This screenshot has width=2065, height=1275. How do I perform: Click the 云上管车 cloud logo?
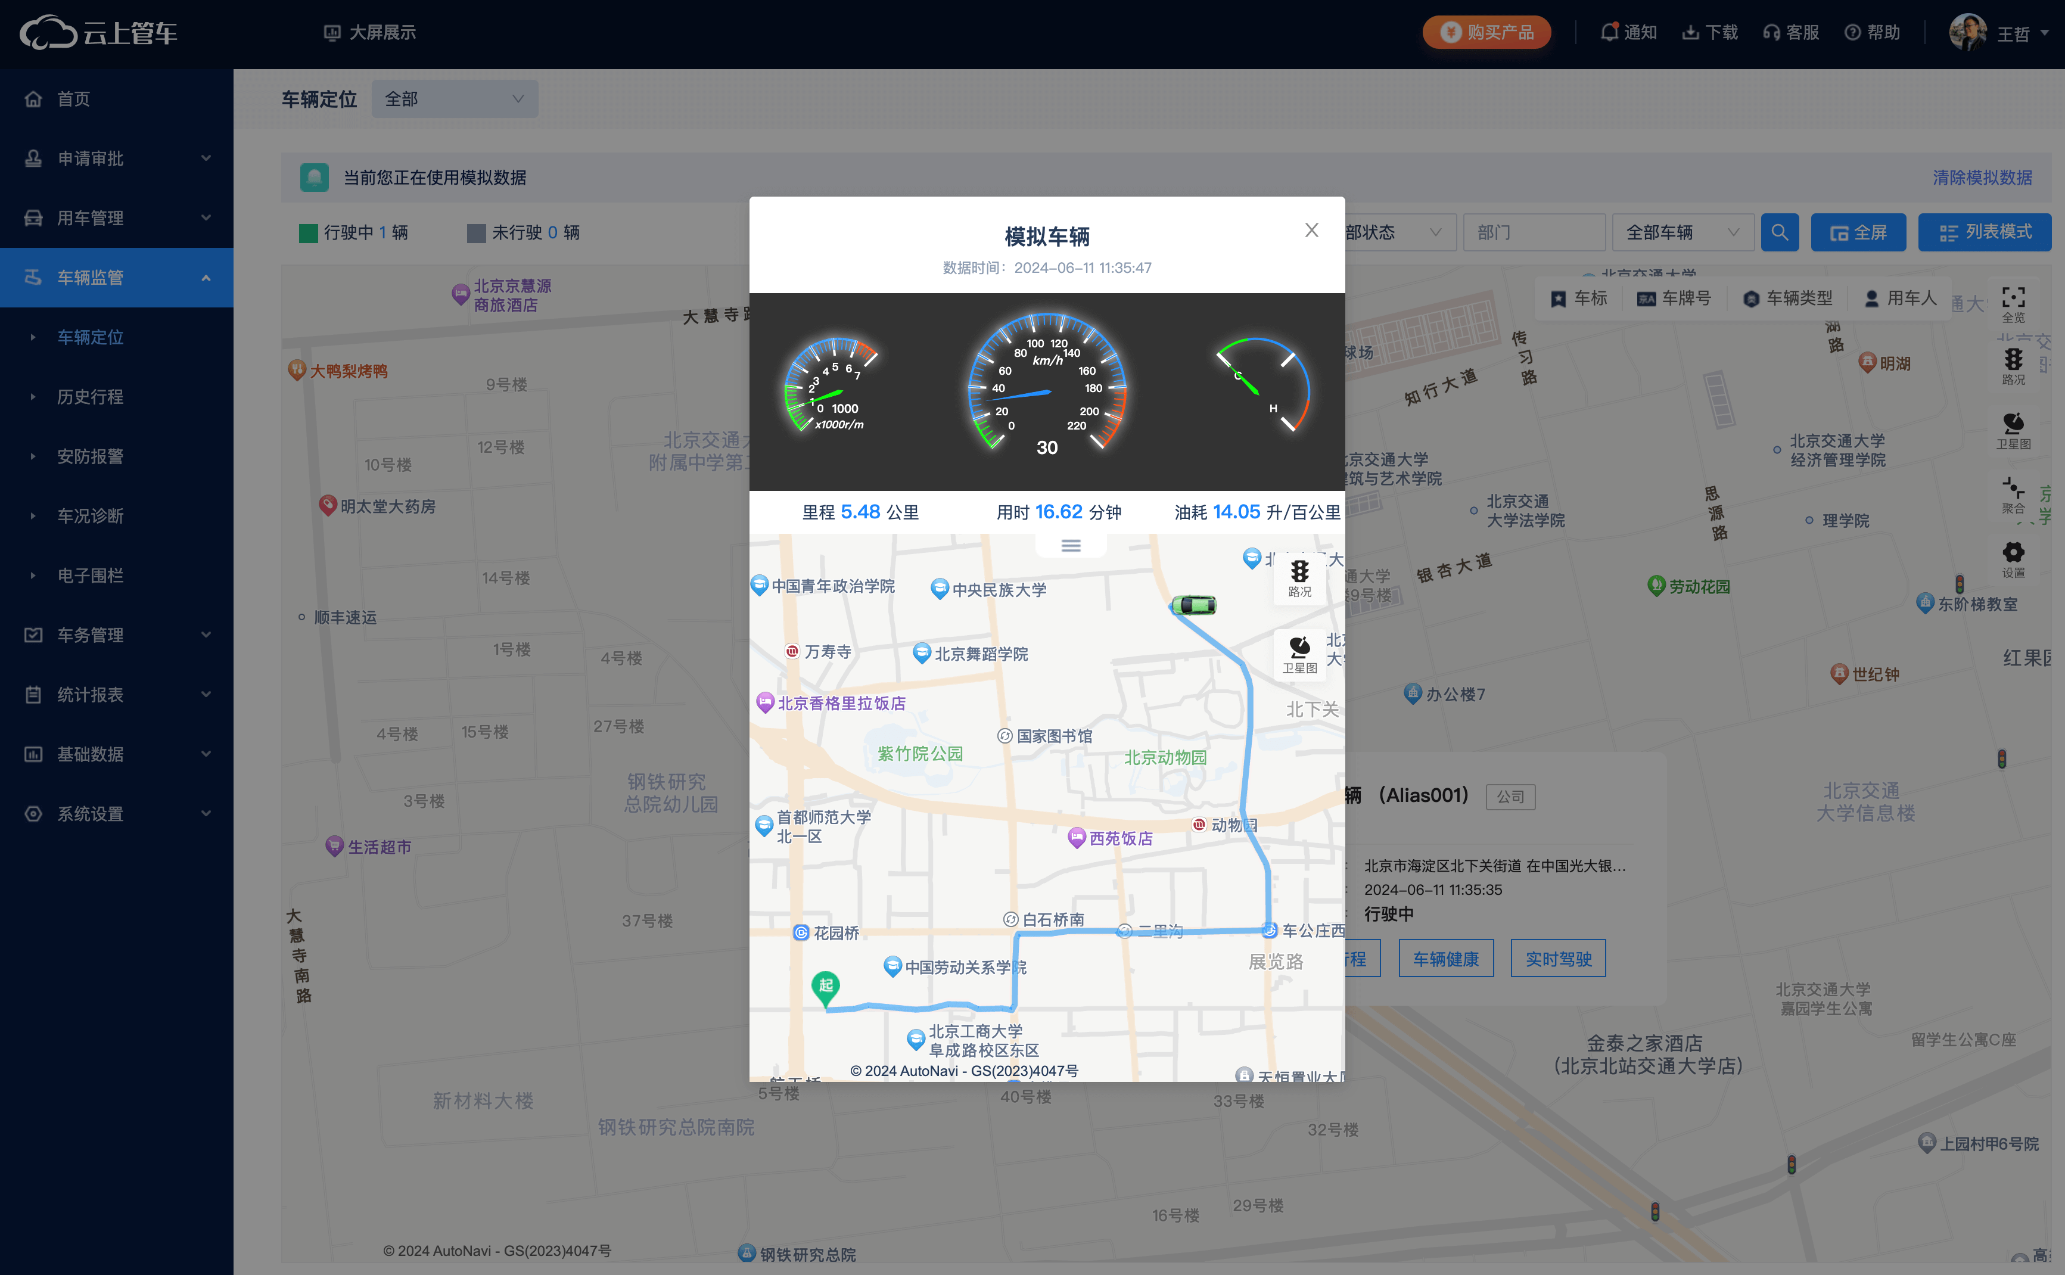[99, 33]
